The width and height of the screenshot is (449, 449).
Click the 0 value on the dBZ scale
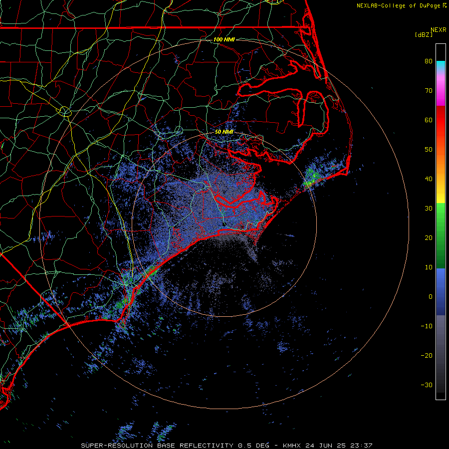[x=431, y=297]
